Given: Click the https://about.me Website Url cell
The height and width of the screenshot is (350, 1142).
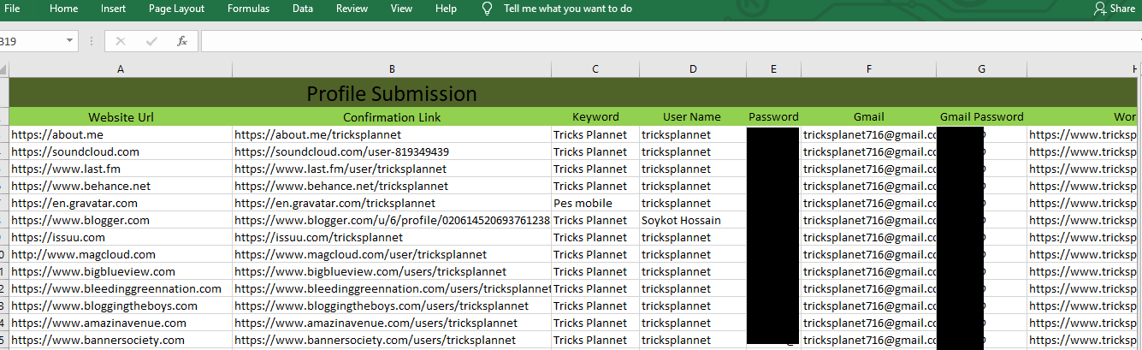Looking at the screenshot, I should (x=121, y=134).
